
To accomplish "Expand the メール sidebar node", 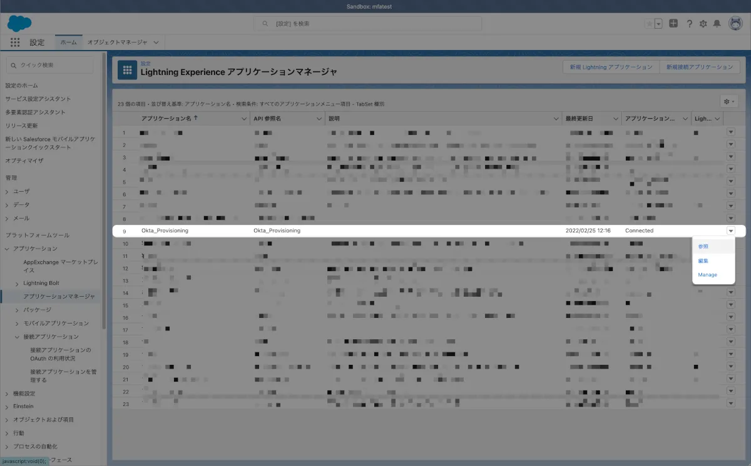I will pyautogui.click(x=8, y=218).
